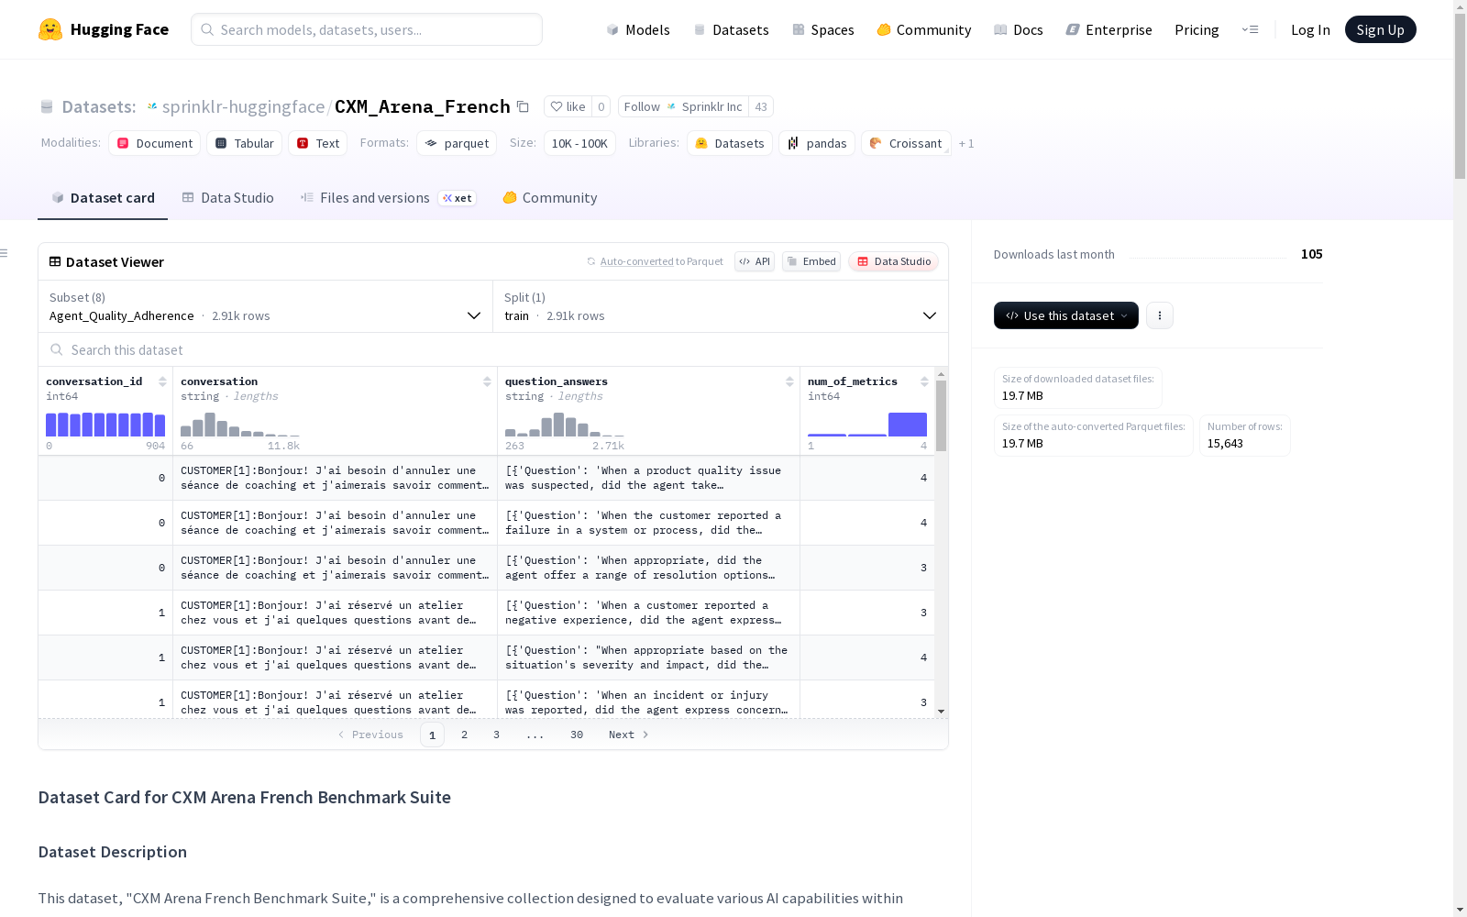Open Spaces in top navigation
The width and height of the screenshot is (1467, 917).
point(823,29)
